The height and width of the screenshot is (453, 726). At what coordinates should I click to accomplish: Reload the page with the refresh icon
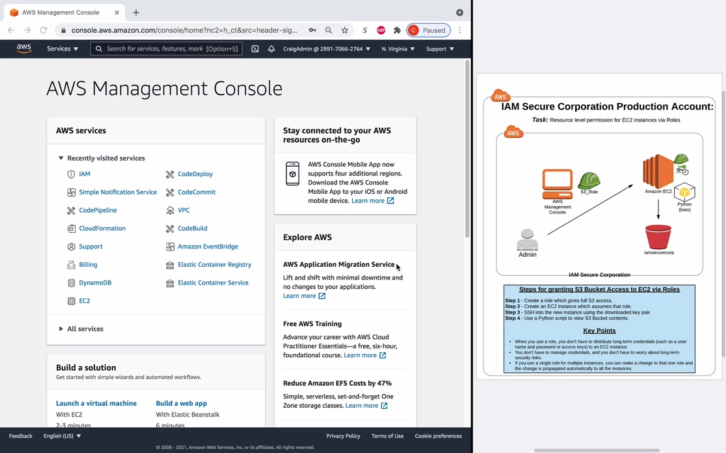(43, 30)
